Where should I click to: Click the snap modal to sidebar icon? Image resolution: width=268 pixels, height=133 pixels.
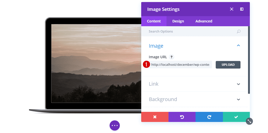pyautogui.click(x=242, y=9)
